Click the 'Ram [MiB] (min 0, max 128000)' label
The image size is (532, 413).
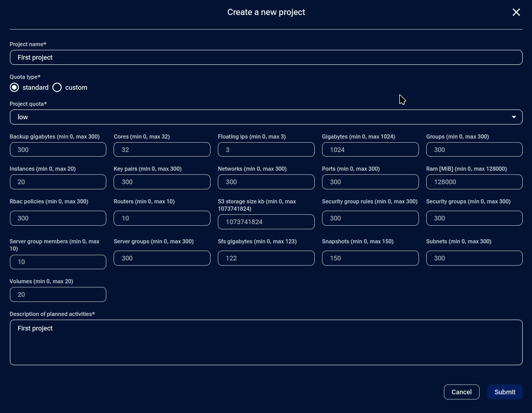coord(467,169)
